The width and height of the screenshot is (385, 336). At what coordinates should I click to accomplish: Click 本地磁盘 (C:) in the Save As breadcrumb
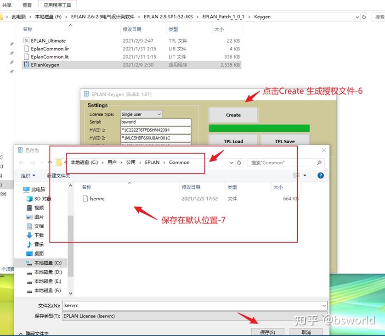[x=84, y=162]
